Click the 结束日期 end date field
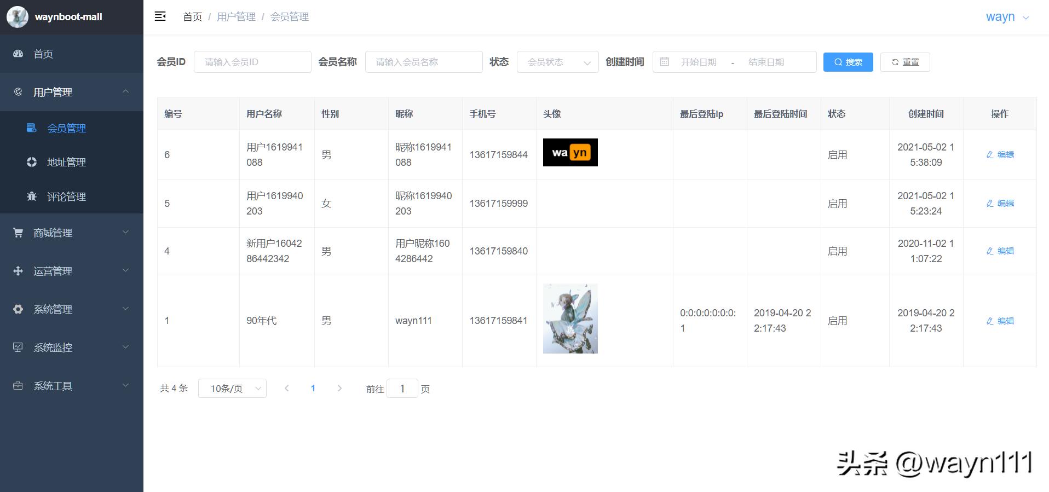Viewport: 1049px width, 492px height. tap(766, 62)
